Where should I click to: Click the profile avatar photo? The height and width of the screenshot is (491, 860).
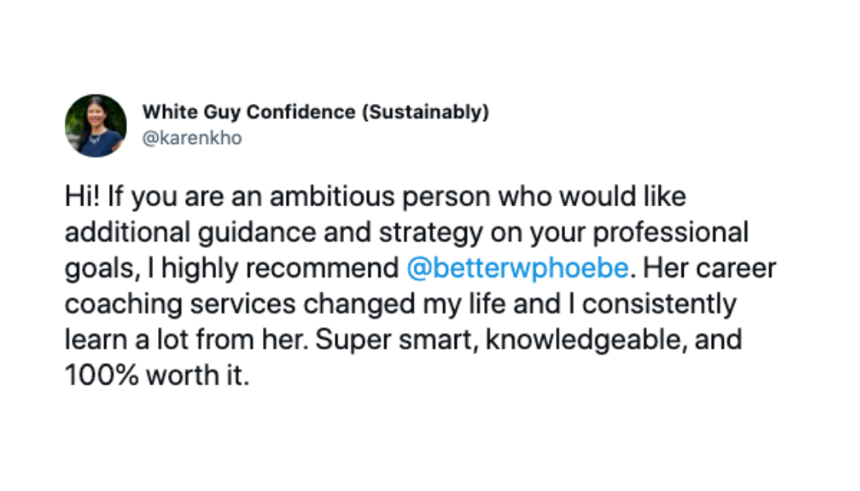click(x=96, y=125)
